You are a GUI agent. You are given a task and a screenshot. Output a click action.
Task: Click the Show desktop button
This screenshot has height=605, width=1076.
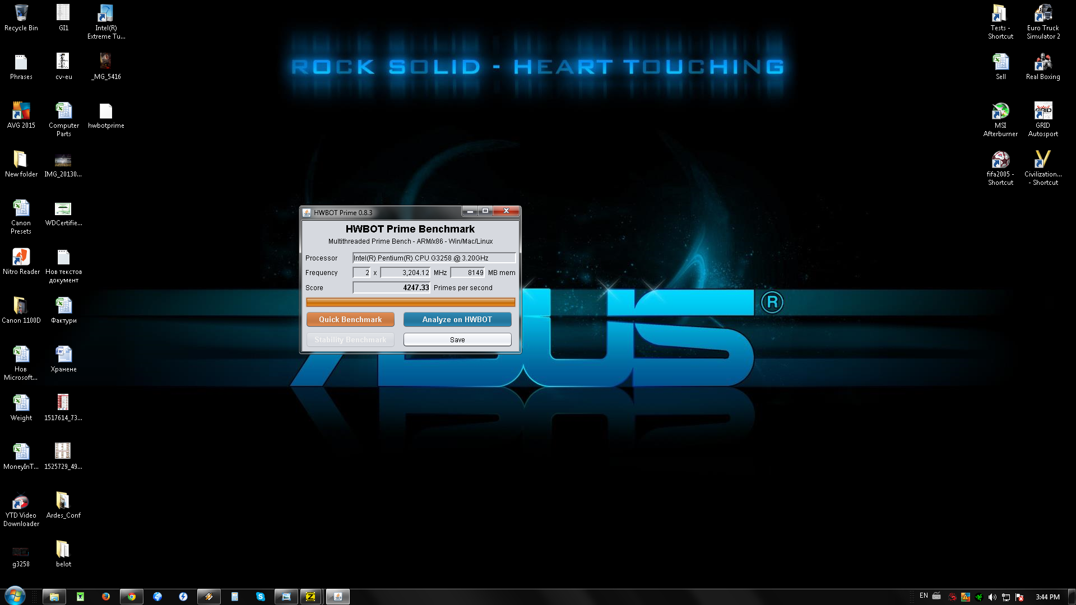click(1072, 597)
